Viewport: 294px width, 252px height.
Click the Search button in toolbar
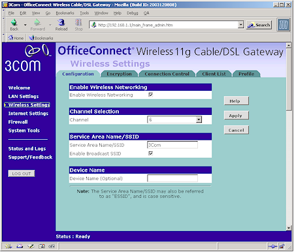(259, 25)
